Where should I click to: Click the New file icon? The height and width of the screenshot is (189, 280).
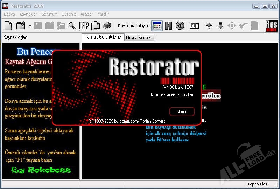(8, 26)
